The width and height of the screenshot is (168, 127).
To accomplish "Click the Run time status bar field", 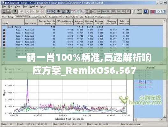I will click(x=103, y=124).
